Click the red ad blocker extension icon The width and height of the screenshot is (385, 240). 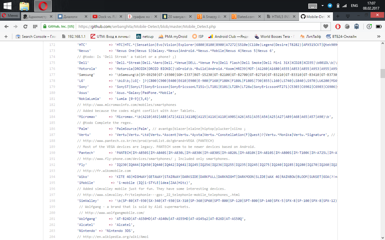(338, 26)
